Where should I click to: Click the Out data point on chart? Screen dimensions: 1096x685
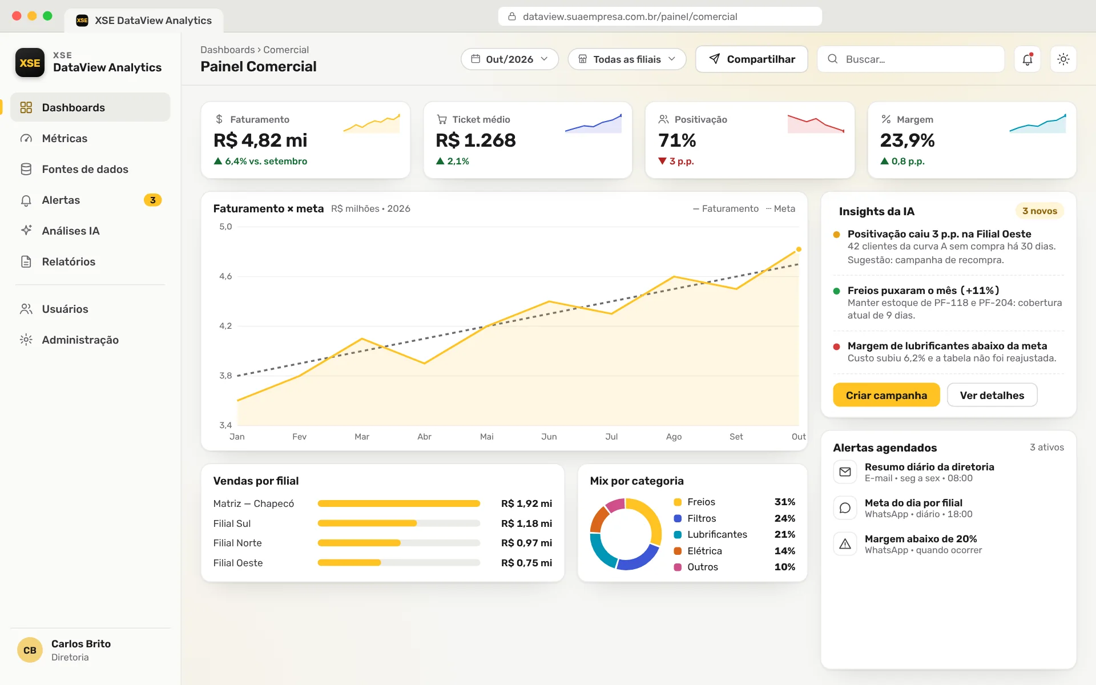coord(799,249)
